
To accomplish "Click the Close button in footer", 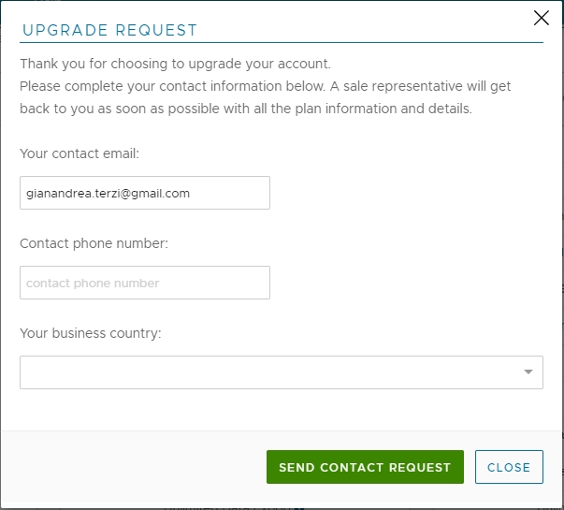I will pyautogui.click(x=509, y=467).
